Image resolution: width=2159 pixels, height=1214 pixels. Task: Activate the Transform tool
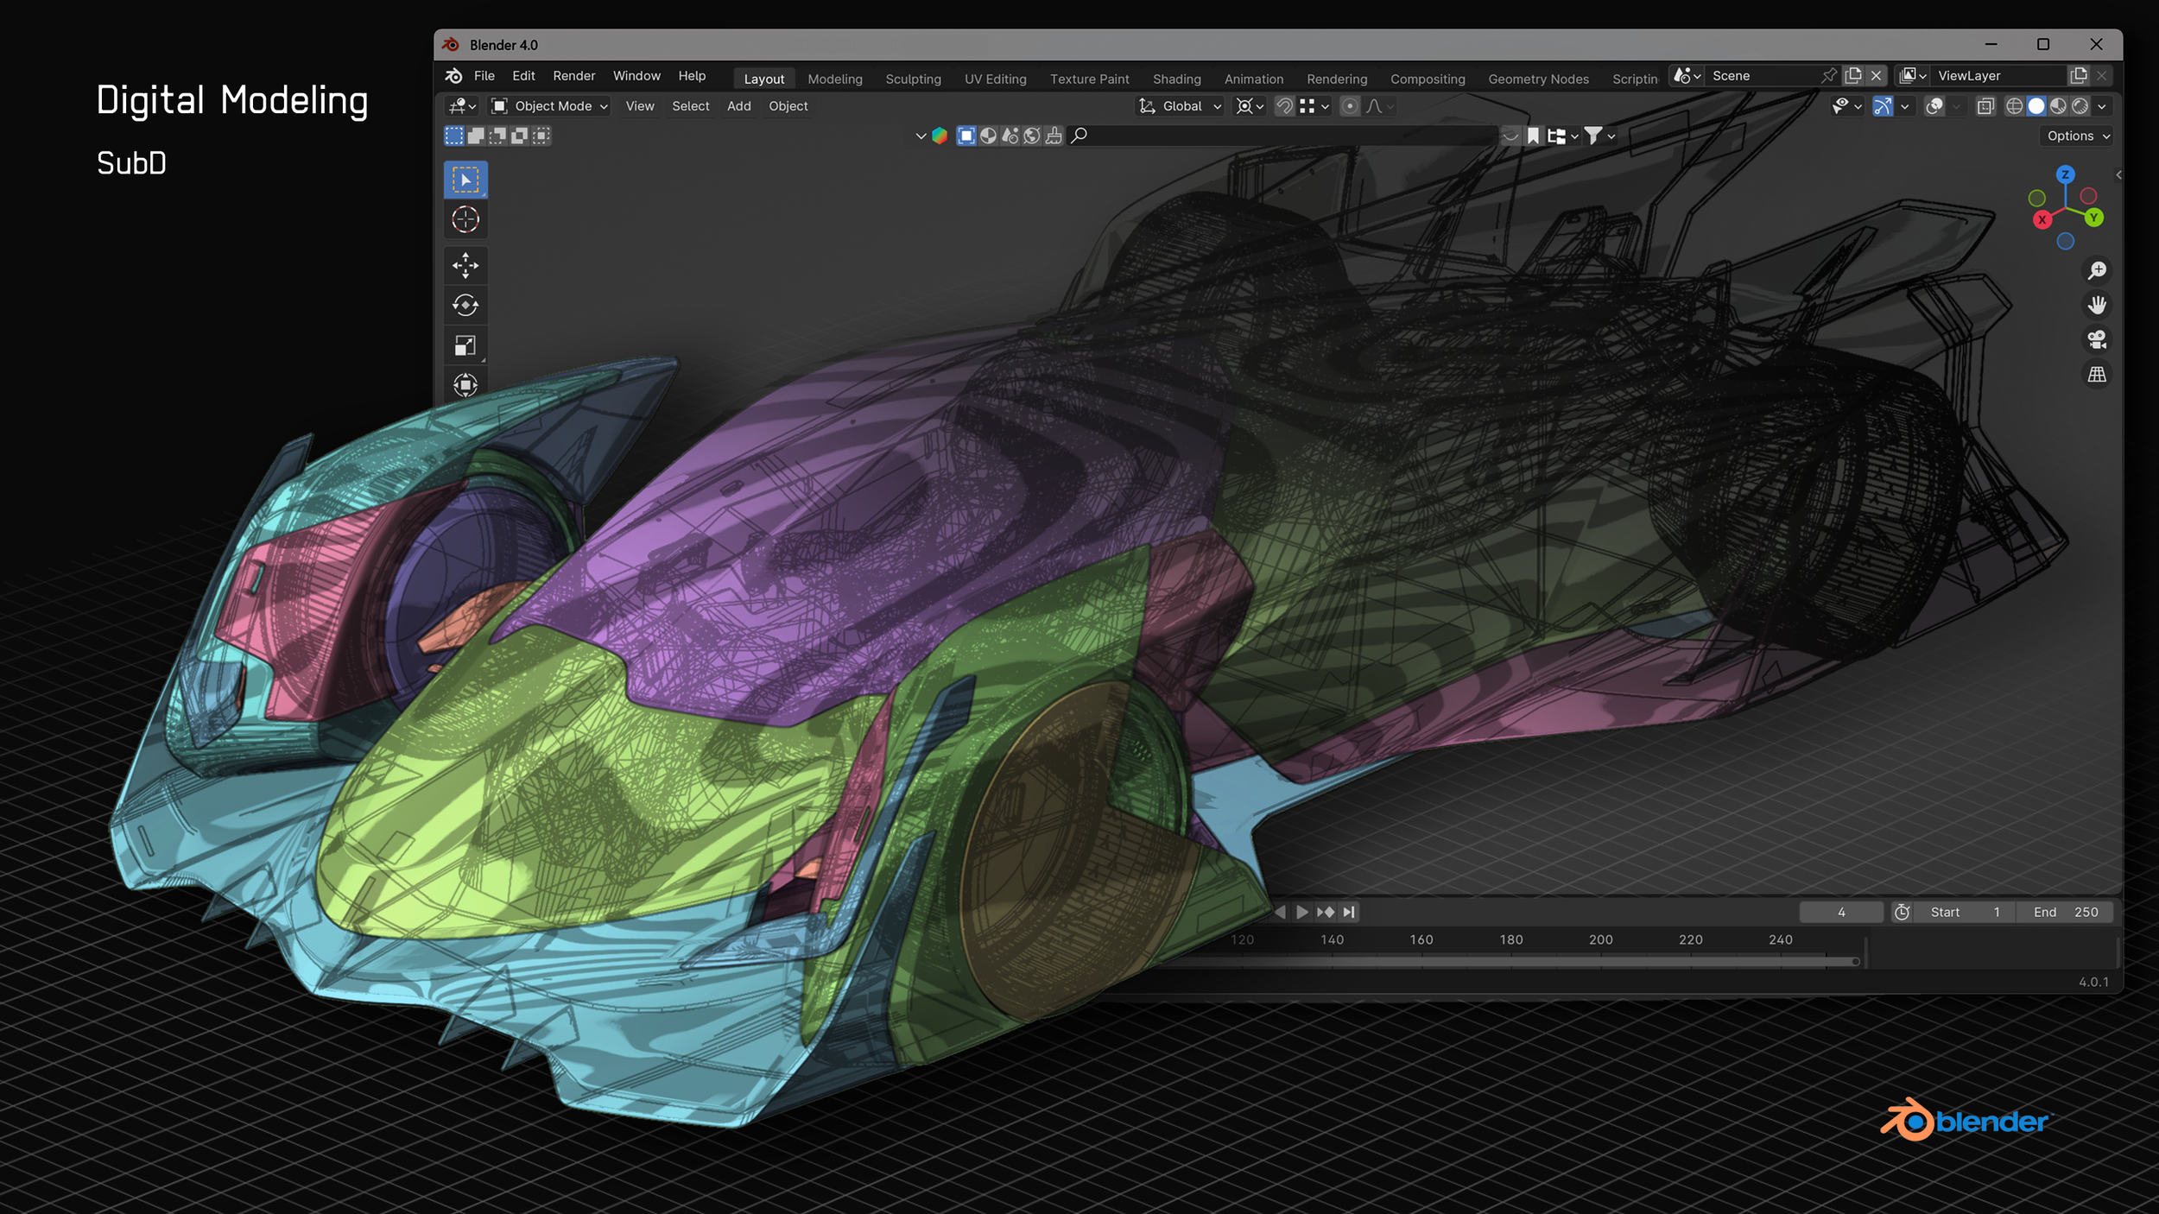coord(465,384)
